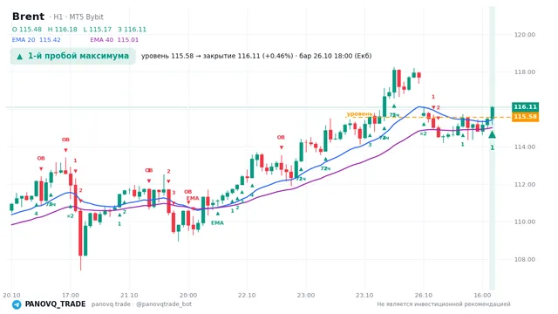Click the 20.10 date on the time axis
The width and height of the screenshot is (558, 314).
(11, 295)
